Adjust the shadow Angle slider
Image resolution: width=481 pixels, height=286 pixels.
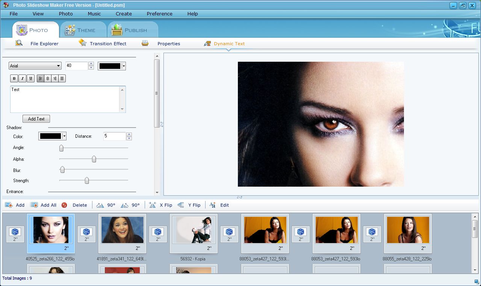pos(61,148)
